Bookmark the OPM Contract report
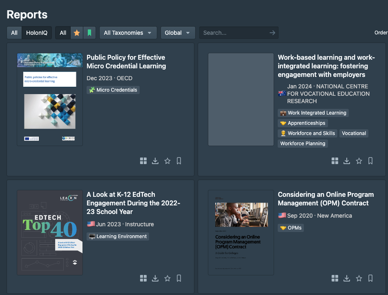The image size is (388, 295). (x=370, y=278)
